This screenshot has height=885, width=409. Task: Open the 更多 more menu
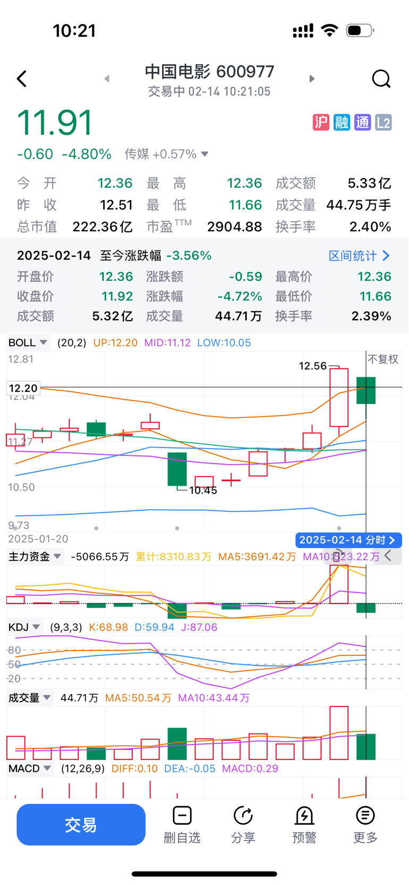365,825
